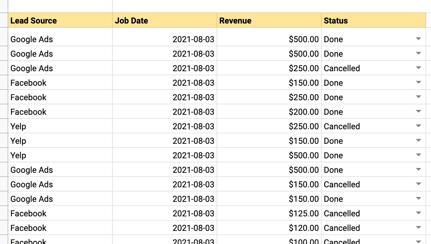Expand dropdown for cancelled Google Ads $150.00 row

pyautogui.click(x=419, y=184)
